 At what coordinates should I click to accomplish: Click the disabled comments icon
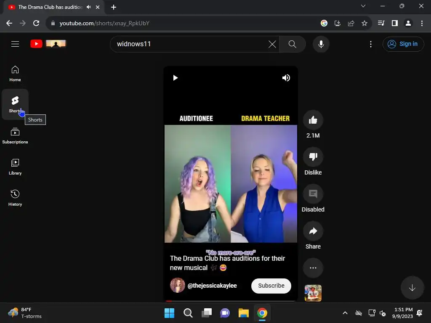[x=313, y=194]
